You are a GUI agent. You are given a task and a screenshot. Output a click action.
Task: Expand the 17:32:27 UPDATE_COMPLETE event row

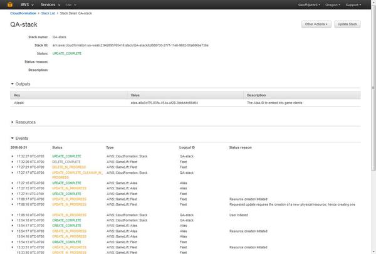[13, 156]
